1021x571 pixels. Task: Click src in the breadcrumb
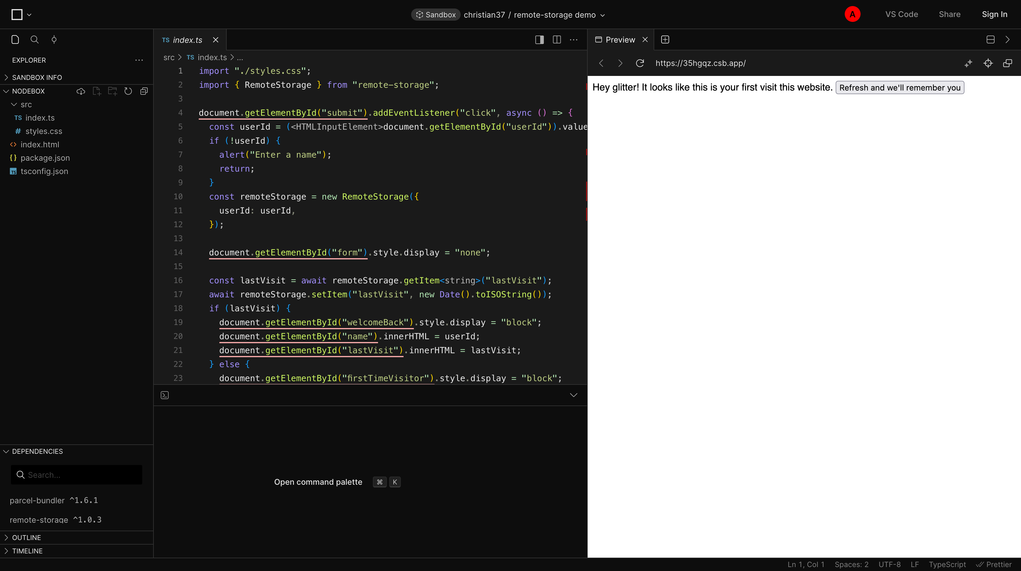pyautogui.click(x=169, y=57)
